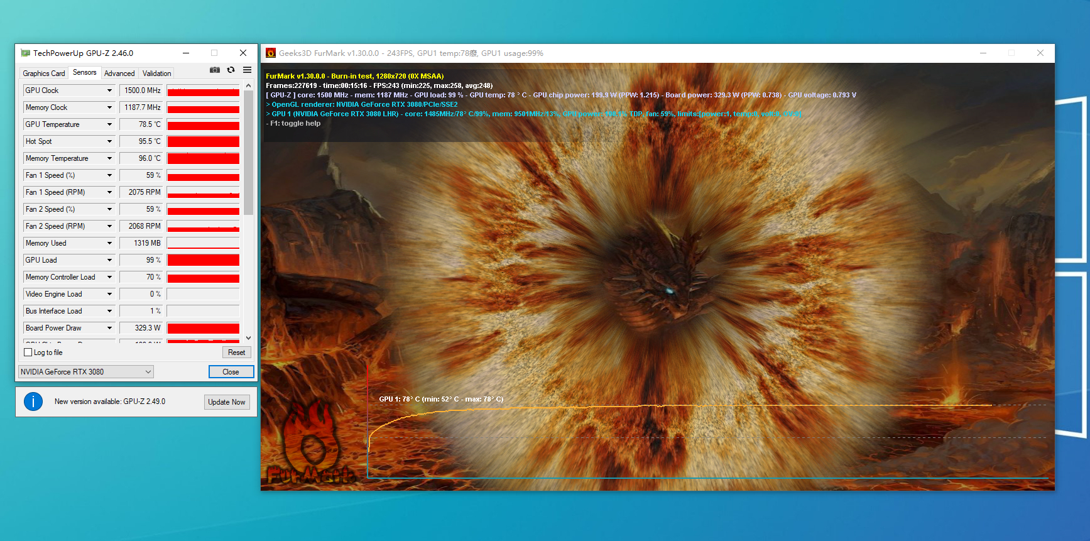Open the Memory Temperature sensor dropdown
The height and width of the screenshot is (541, 1090).
[109, 158]
